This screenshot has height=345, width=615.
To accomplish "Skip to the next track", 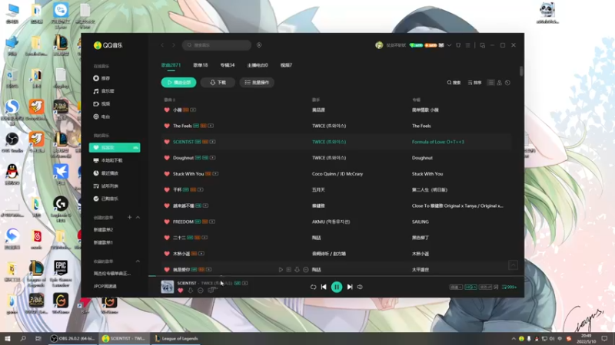I will click(350, 287).
